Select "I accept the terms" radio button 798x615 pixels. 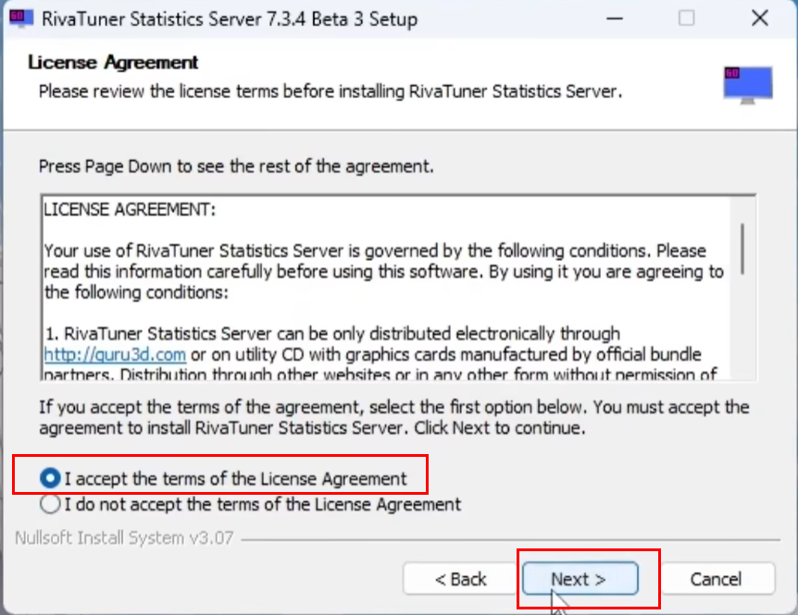(51, 478)
